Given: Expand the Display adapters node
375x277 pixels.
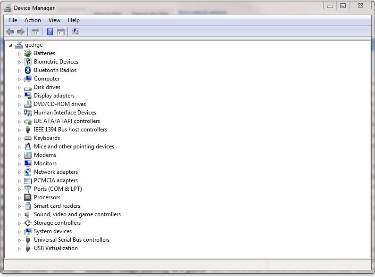Looking at the screenshot, I should (x=19, y=96).
